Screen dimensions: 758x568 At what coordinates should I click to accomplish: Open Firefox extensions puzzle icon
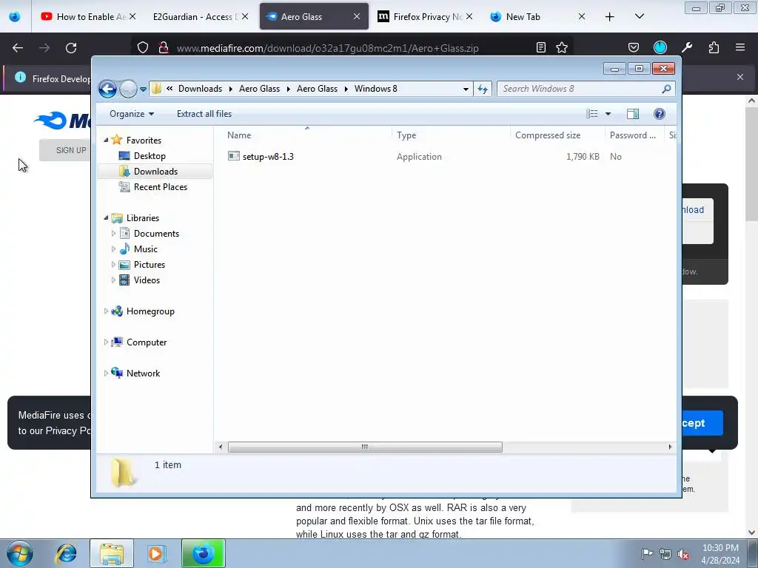[714, 48]
